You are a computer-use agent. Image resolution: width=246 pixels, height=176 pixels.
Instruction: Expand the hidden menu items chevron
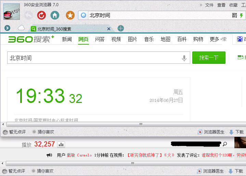[x=201, y=5]
